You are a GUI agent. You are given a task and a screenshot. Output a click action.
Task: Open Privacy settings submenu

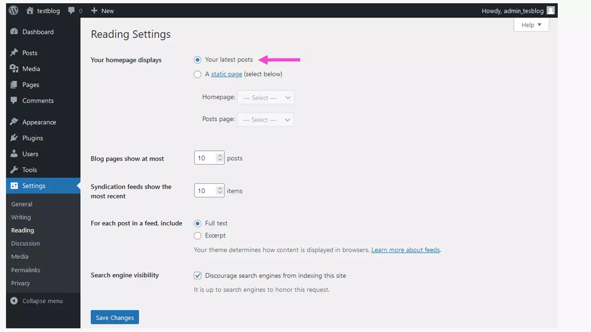tap(20, 283)
